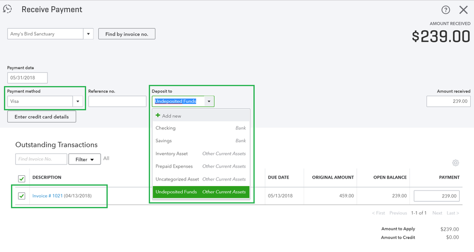Open the Payment method dropdown arrow
Viewport: 474px width, 252px height.
[78, 101]
